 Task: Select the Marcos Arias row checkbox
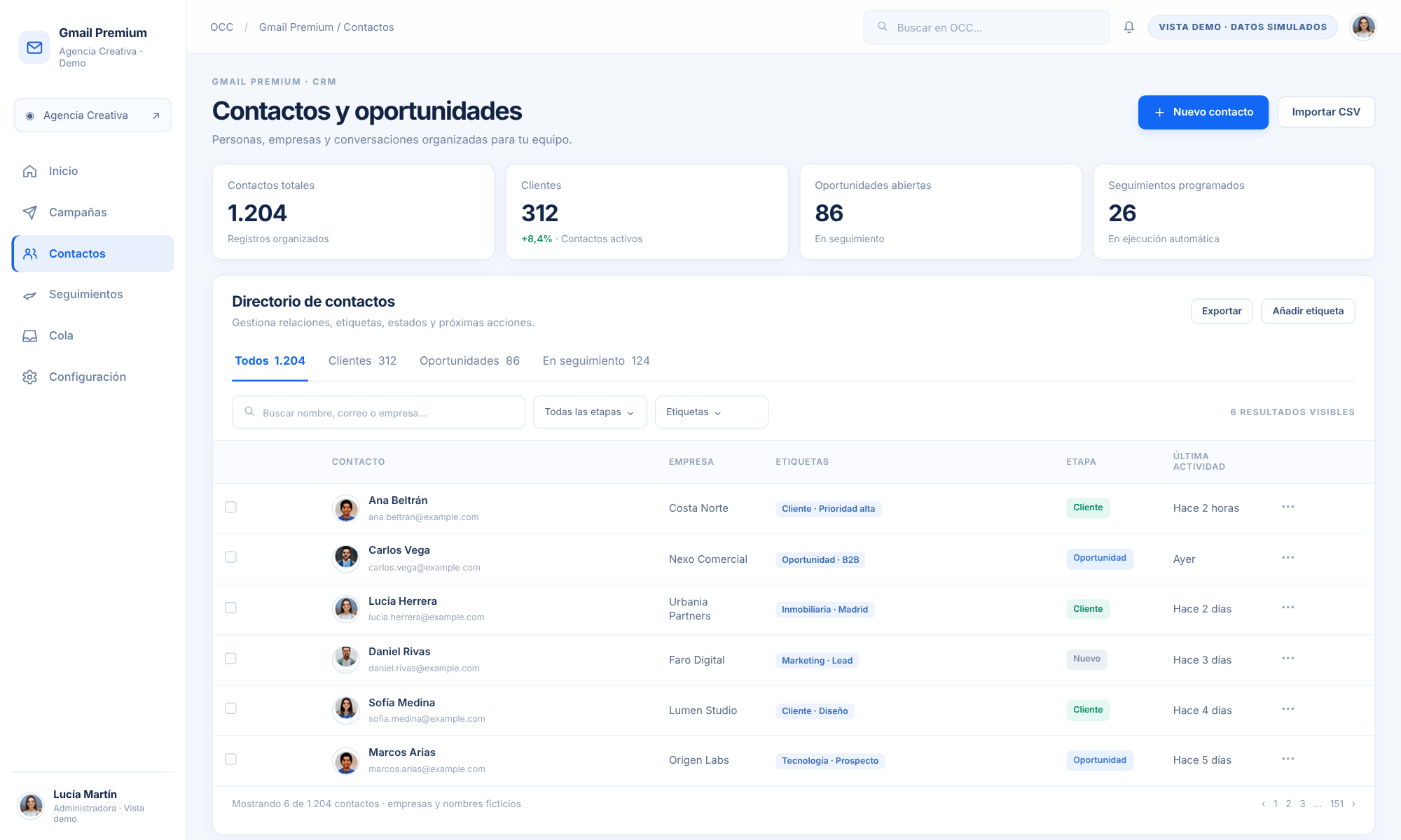pyautogui.click(x=230, y=759)
